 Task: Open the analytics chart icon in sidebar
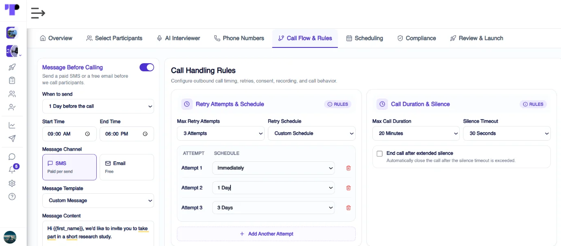12,125
